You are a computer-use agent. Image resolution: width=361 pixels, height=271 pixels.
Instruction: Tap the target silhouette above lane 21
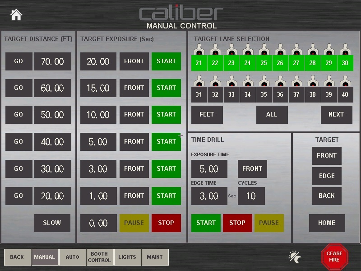point(199,48)
